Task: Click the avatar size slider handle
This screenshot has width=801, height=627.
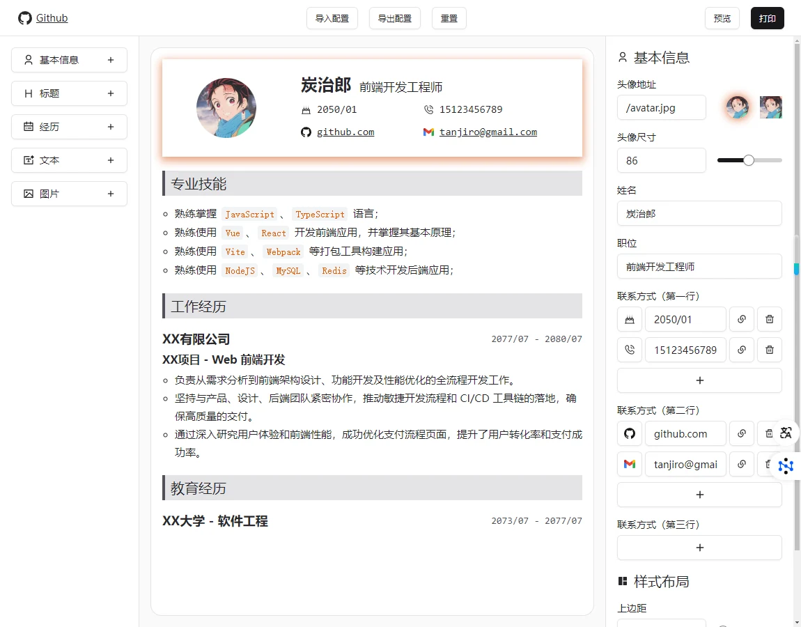Action: (748, 160)
